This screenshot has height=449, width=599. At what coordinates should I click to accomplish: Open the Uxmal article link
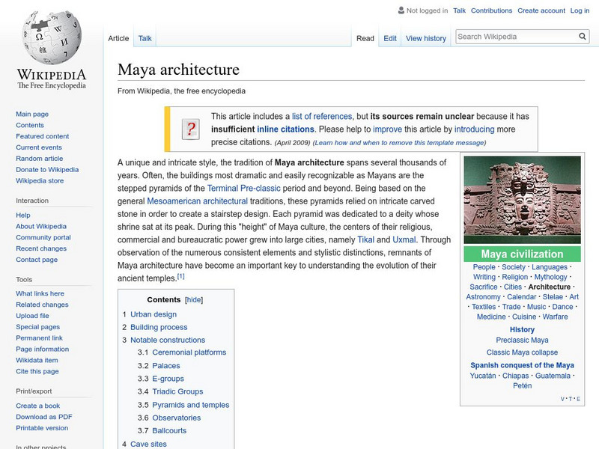(404, 239)
